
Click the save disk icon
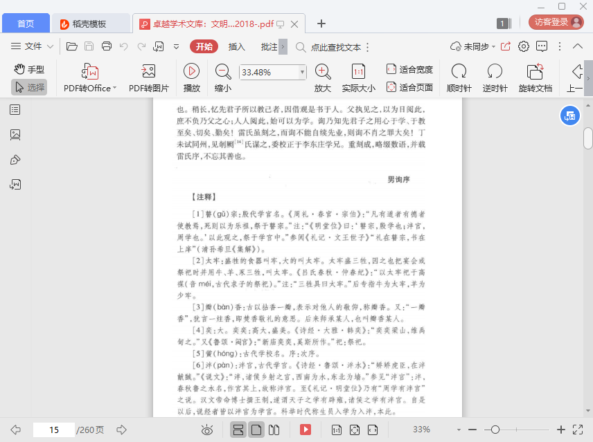pos(89,46)
